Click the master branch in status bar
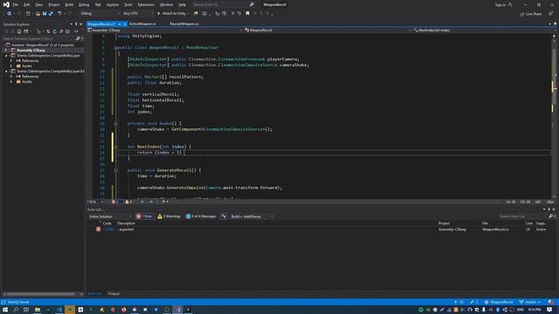The image size is (559, 314). coord(530,302)
